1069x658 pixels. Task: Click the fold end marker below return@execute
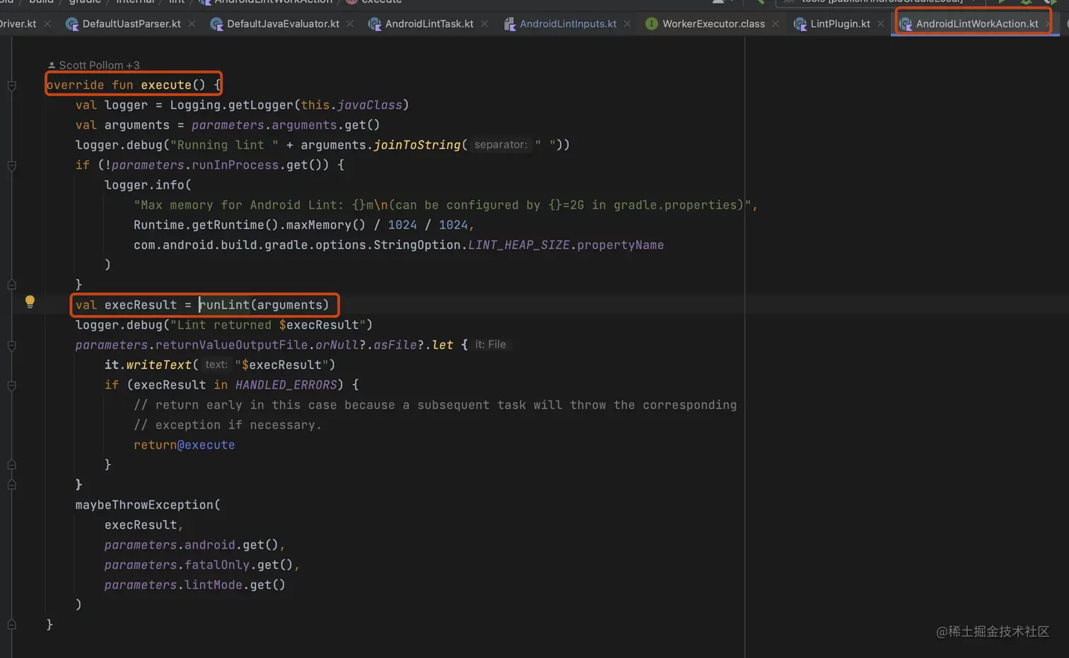pos(12,465)
